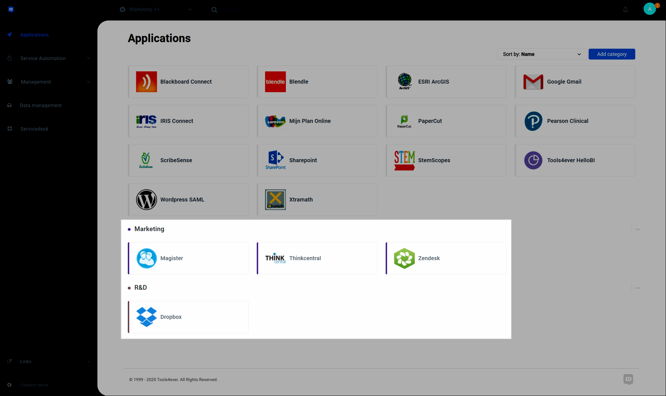Screen dimensions: 666x396
Task: Open the WordPress logo icon
Action: click(x=146, y=200)
